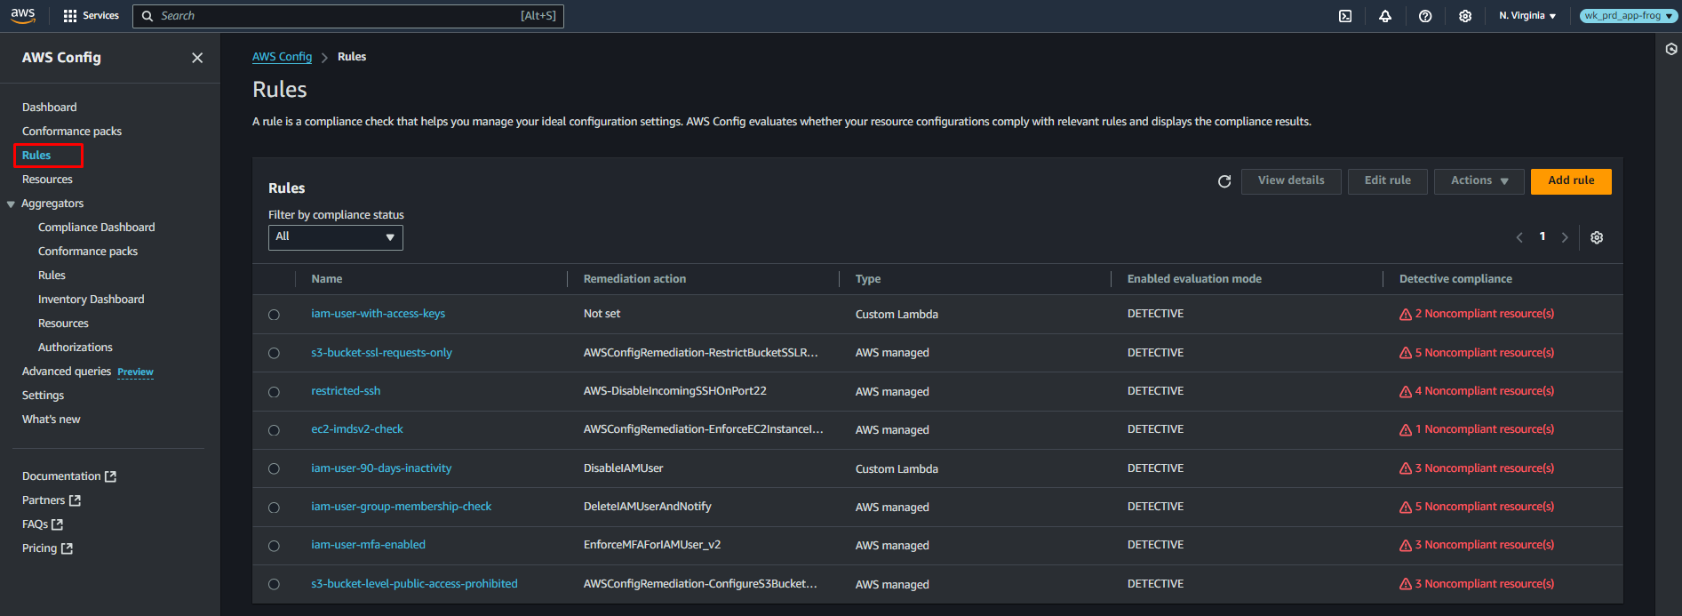Focus the top Search field
The image size is (1682, 616).
(x=348, y=16)
